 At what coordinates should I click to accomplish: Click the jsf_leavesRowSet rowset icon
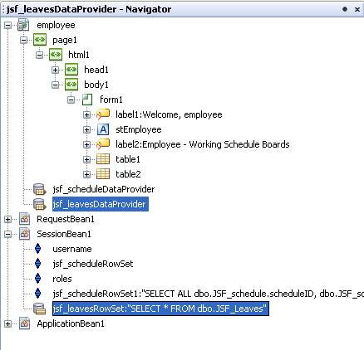pyautogui.click(x=39, y=309)
